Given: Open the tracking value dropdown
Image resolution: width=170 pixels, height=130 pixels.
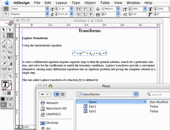Looking at the screenshot, I should [x=118, y=14].
